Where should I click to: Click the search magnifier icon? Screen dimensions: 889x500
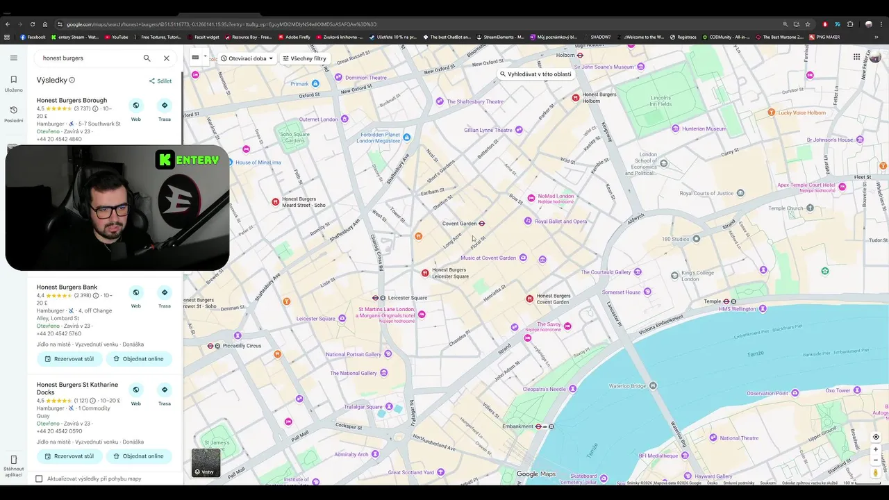pos(147,58)
